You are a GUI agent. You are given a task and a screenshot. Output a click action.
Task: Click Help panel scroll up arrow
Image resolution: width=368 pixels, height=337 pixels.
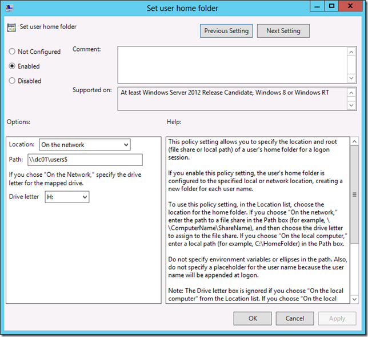(x=354, y=141)
